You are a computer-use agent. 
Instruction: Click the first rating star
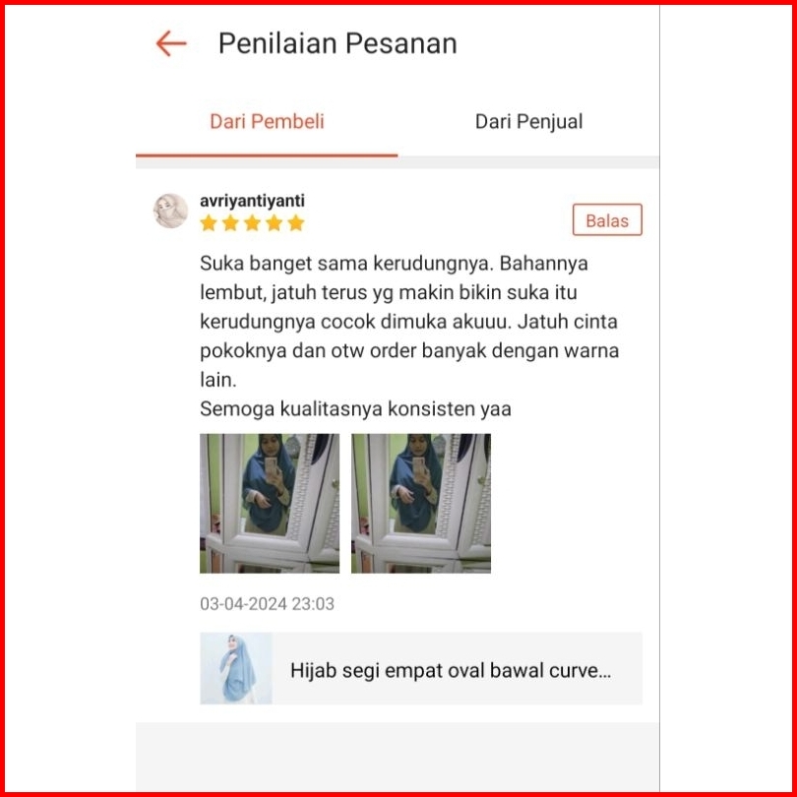click(x=209, y=222)
